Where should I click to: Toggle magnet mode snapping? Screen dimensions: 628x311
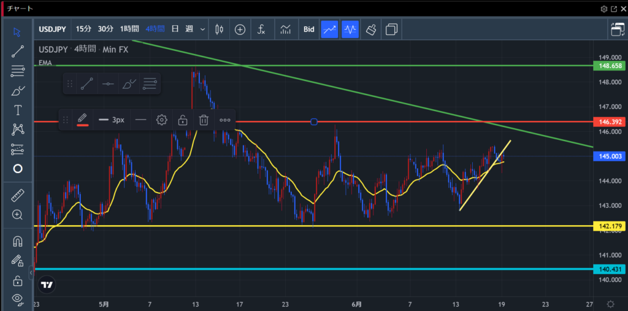click(17, 241)
